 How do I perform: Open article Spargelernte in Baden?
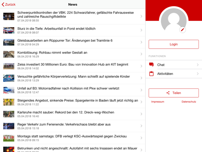pyautogui.click(x=73, y=102)
